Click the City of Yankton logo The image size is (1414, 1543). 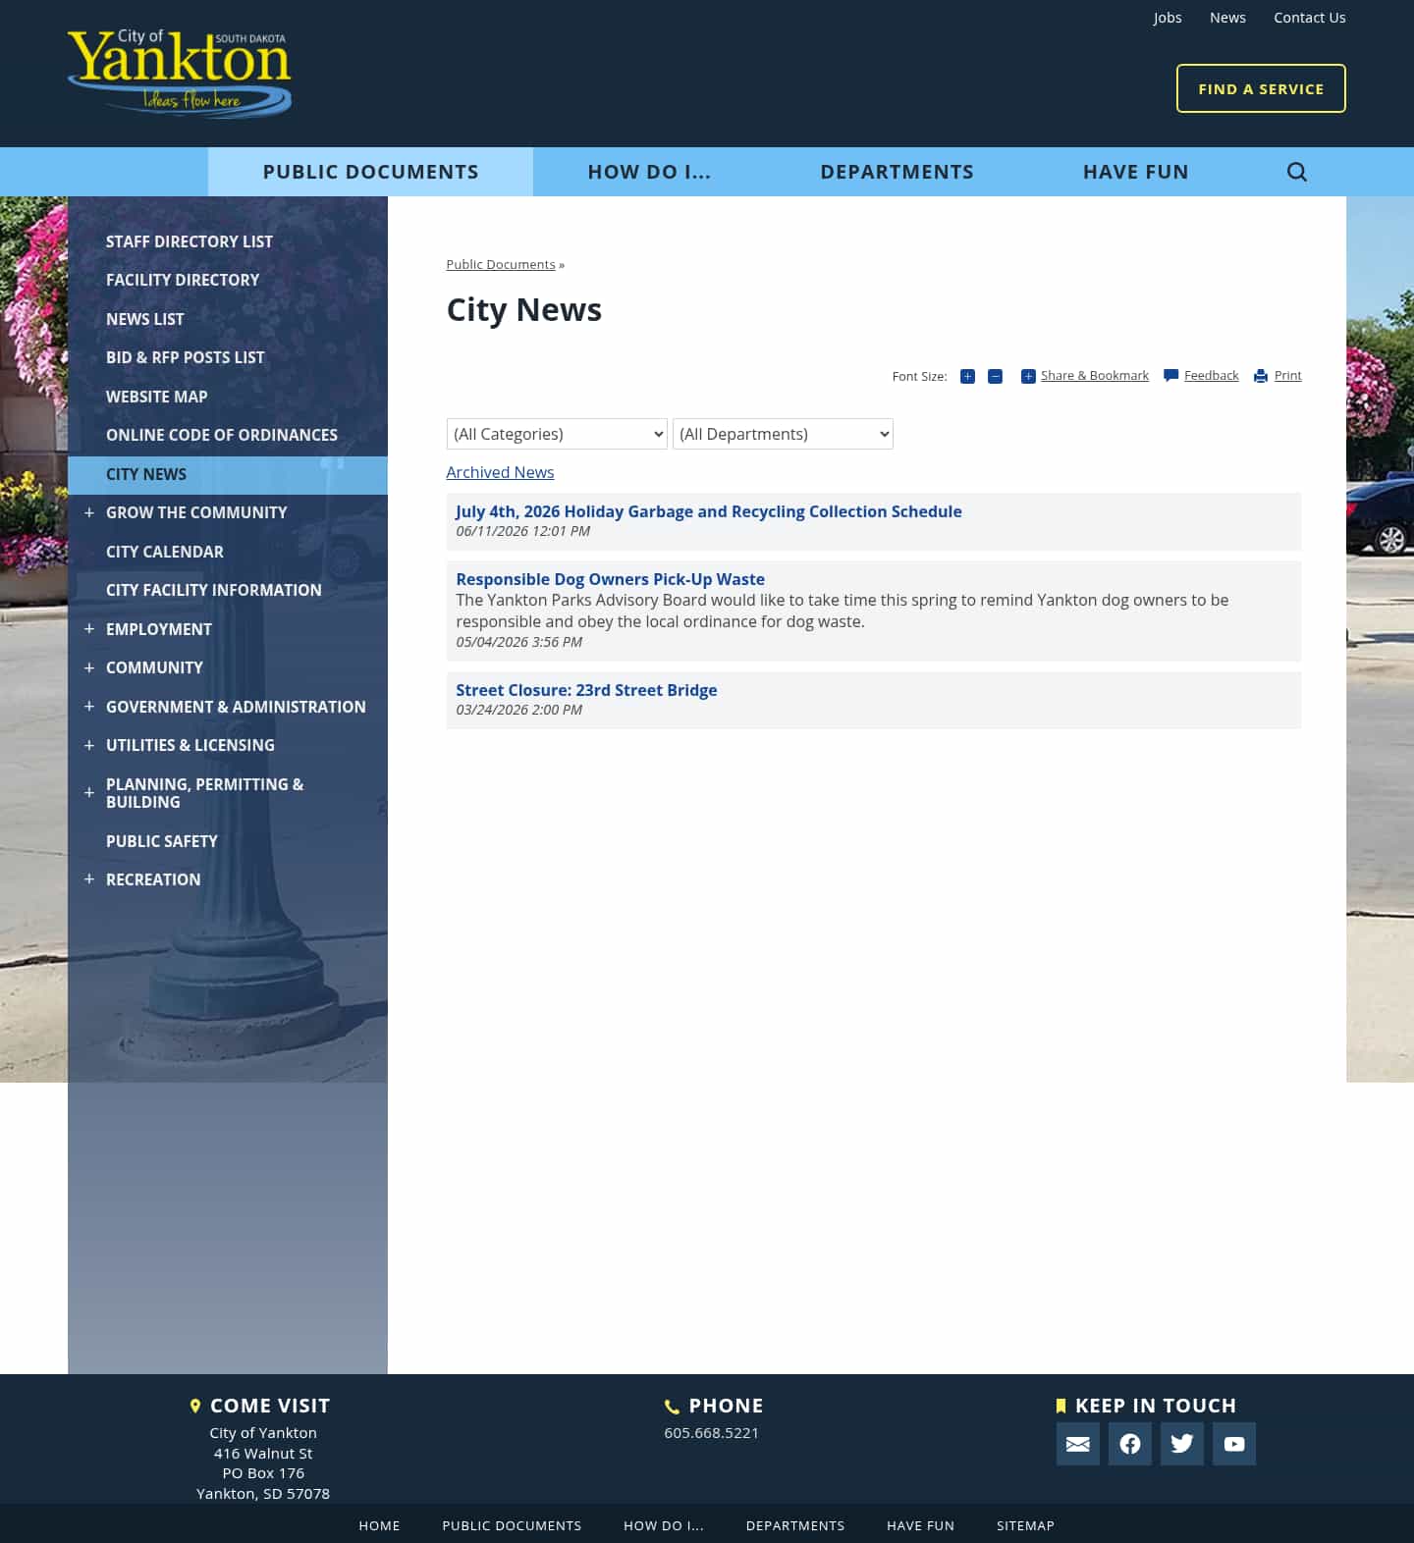click(180, 73)
